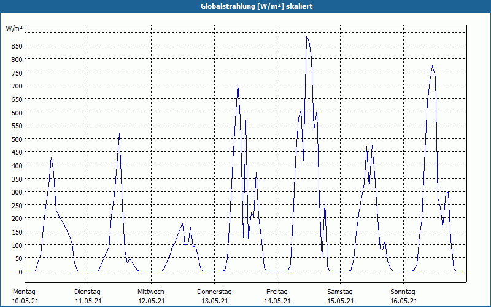Click Thursday's radiation peak near 700
Image resolution: width=491 pixels, height=307 pixels.
click(238, 85)
